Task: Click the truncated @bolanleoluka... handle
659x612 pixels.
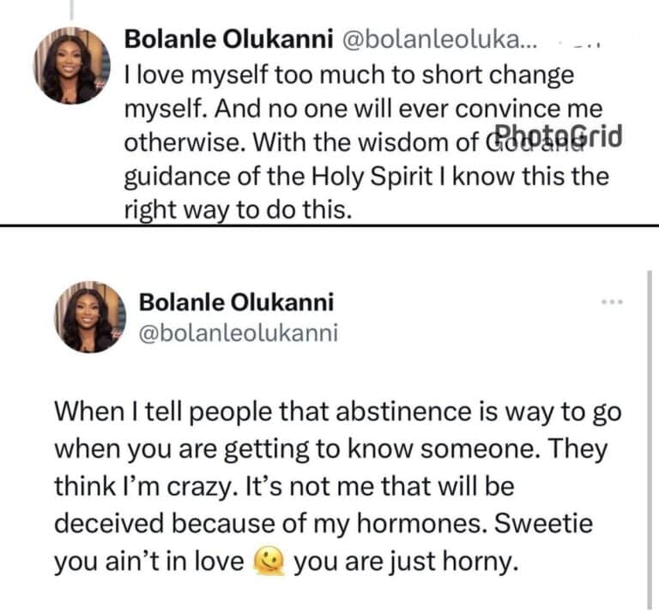Action: coord(440,39)
